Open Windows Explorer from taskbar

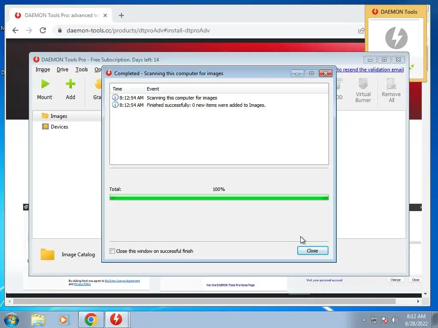tap(38, 319)
